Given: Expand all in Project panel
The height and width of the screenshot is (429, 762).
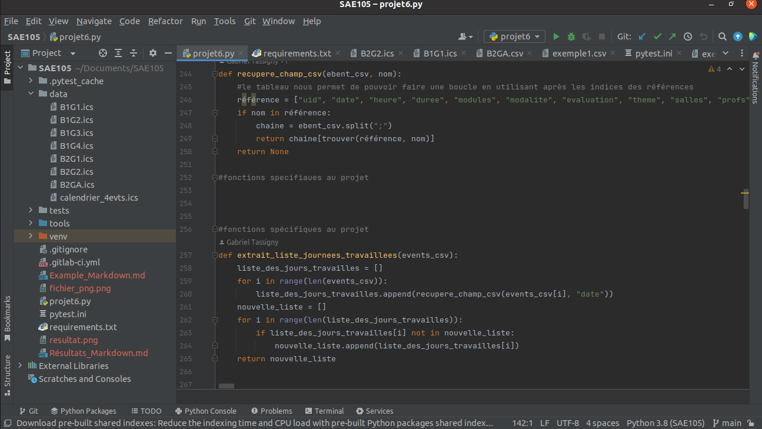Looking at the screenshot, I should click(118, 53).
